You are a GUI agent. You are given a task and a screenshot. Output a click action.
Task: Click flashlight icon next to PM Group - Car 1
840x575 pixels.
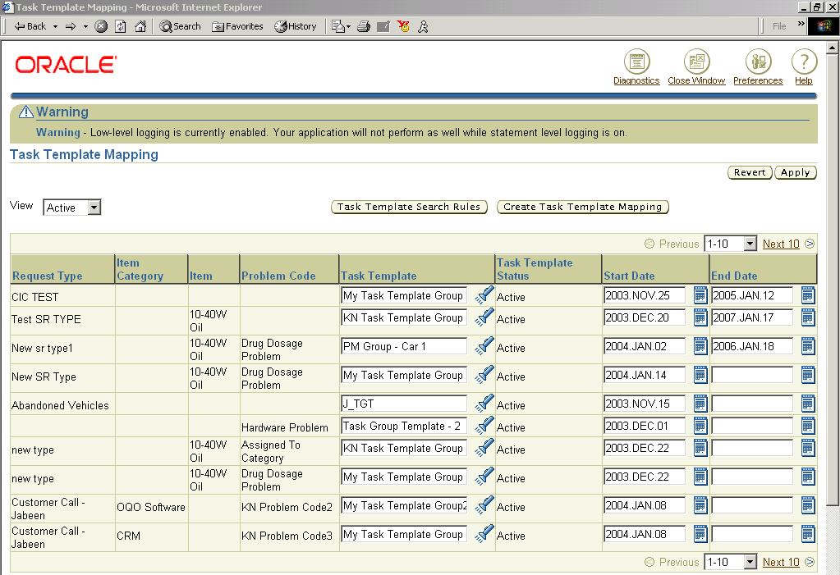[484, 346]
